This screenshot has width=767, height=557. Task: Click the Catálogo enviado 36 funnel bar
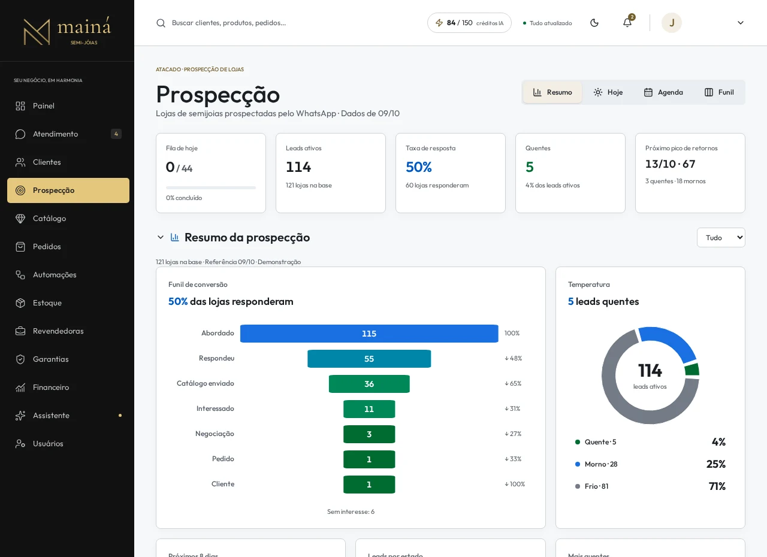[x=369, y=384]
